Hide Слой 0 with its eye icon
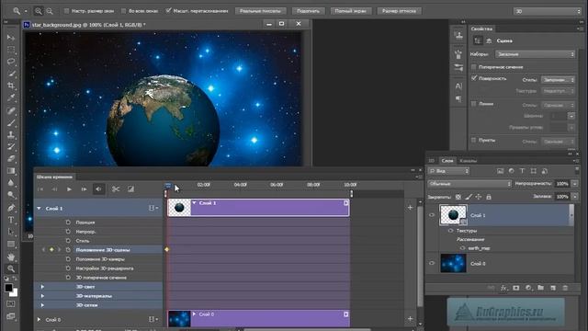Screen dimensions: 588x331 click(432, 263)
